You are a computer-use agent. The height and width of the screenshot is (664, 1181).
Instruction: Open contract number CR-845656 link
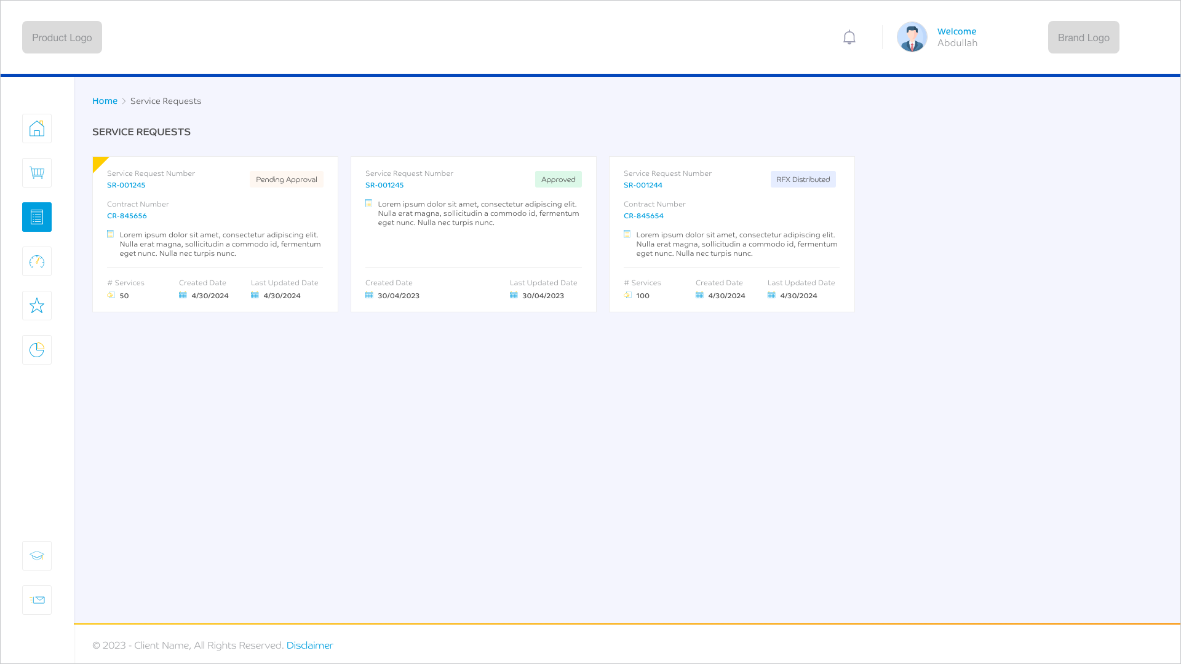tap(127, 216)
